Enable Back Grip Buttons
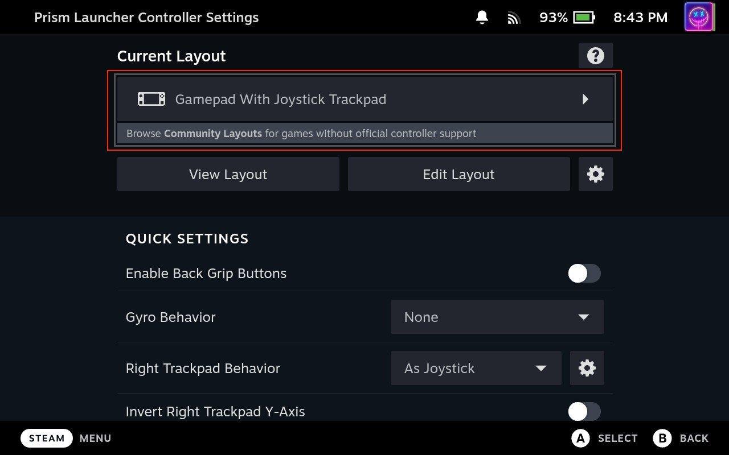This screenshot has height=455, width=729. [584, 273]
